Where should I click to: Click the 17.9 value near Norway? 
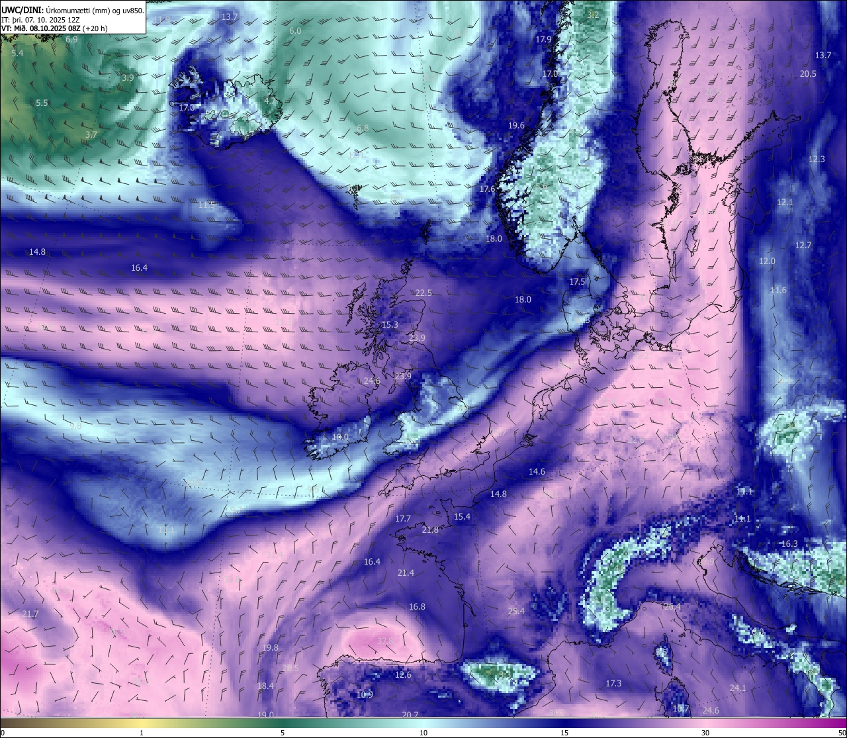(x=543, y=40)
